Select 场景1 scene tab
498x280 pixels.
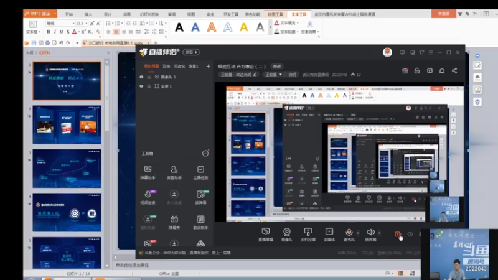point(193,67)
